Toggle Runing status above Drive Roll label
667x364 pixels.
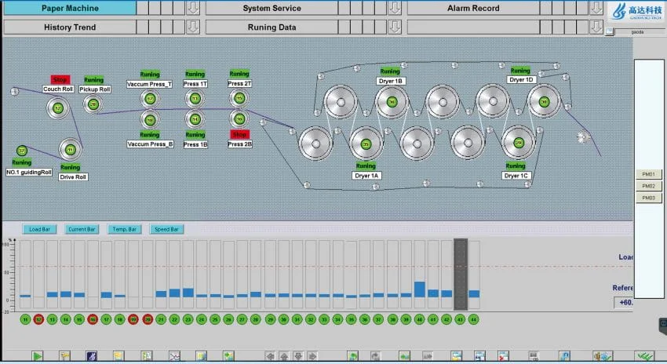pyautogui.click(x=70, y=167)
